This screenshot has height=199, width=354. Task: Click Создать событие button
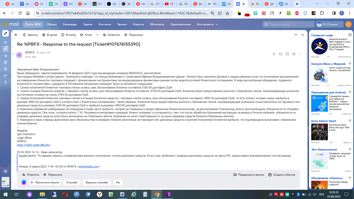282,175
